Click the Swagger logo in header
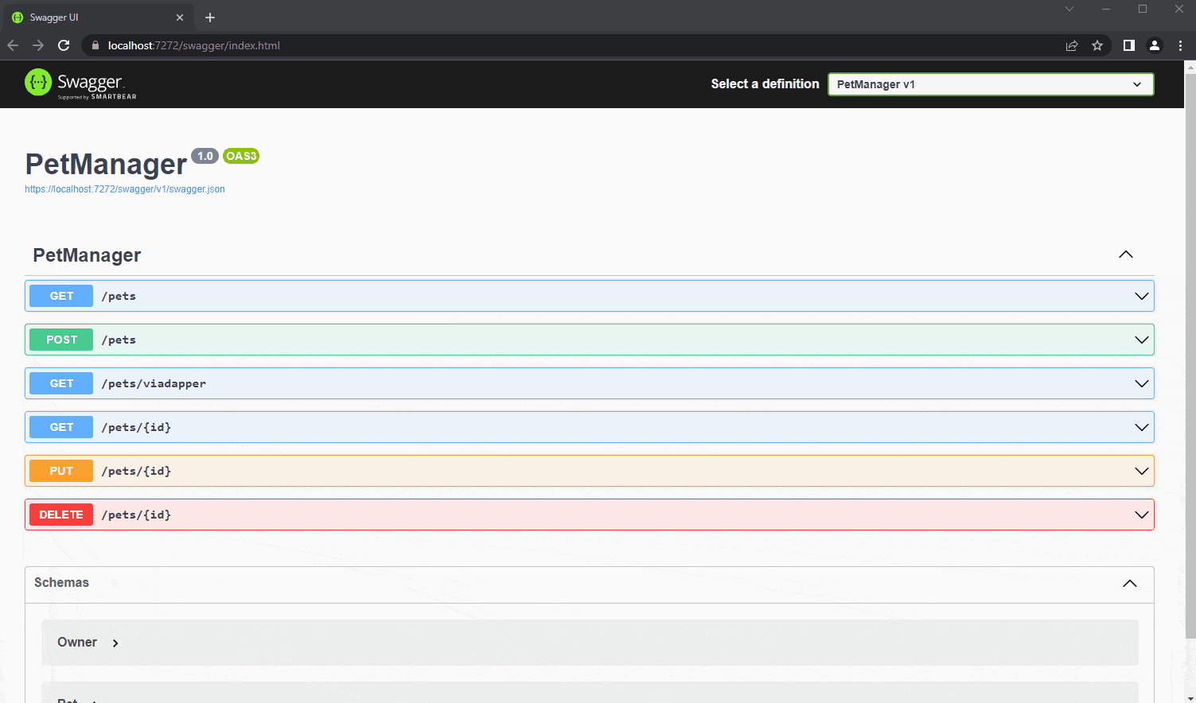 [80, 84]
